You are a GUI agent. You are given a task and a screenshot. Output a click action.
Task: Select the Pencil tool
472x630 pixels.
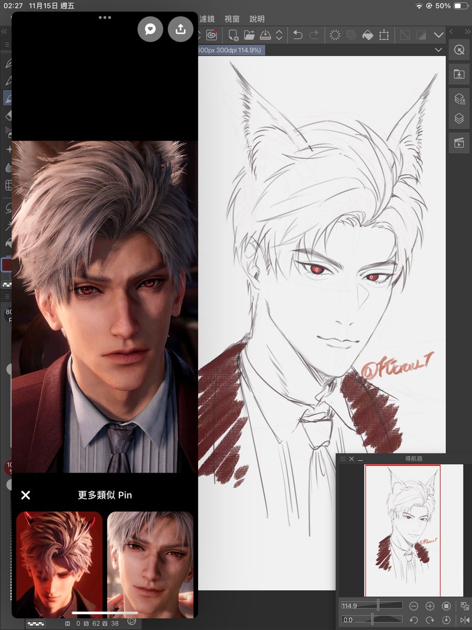7,80
